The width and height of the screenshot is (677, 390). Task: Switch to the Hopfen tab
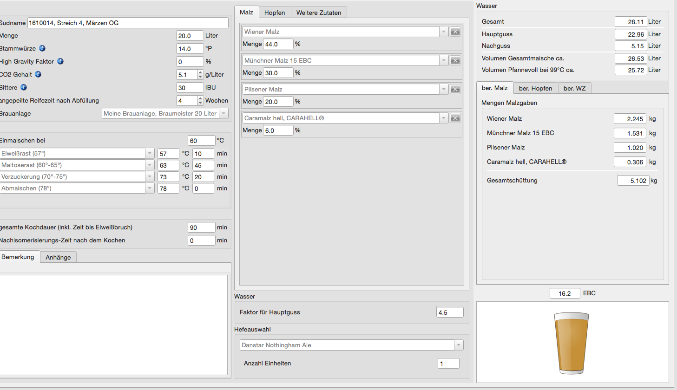coord(275,13)
